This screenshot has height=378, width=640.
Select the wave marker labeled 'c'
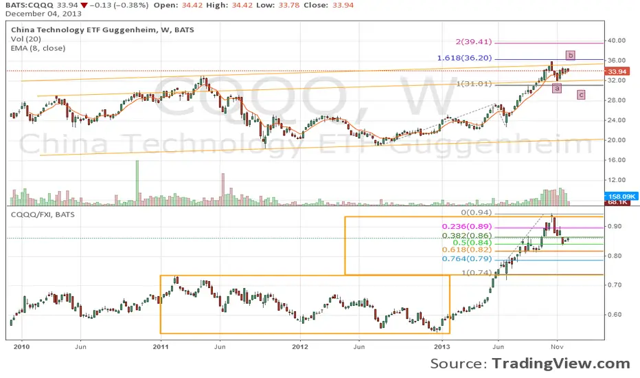pos(581,95)
